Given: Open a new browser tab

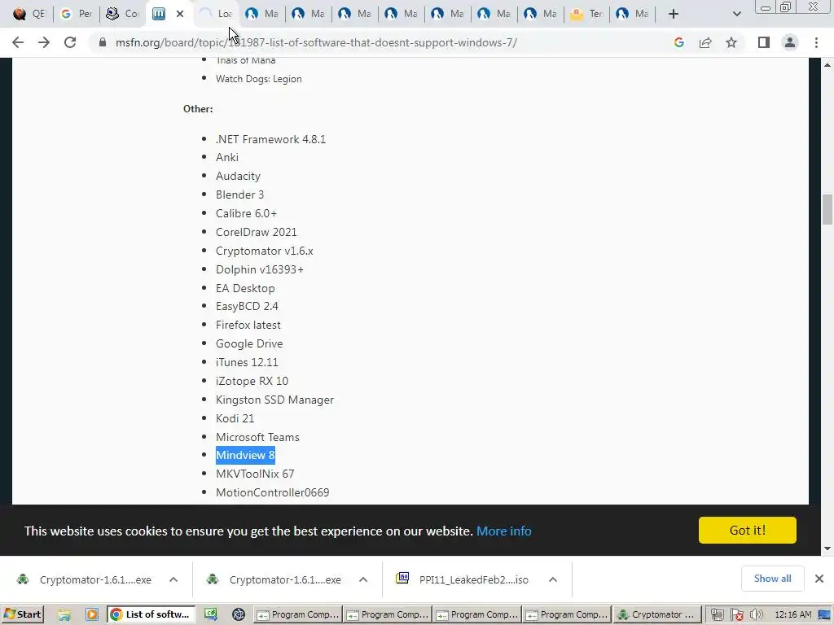Looking at the screenshot, I should 674,14.
